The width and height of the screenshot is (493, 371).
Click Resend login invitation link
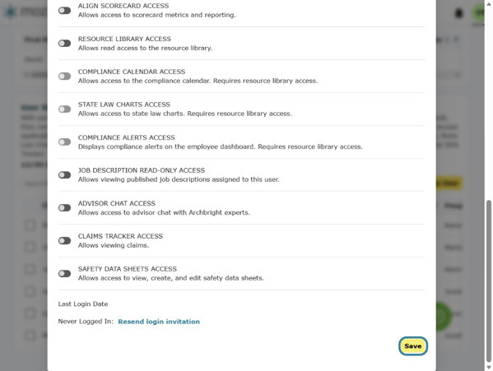coord(159,322)
